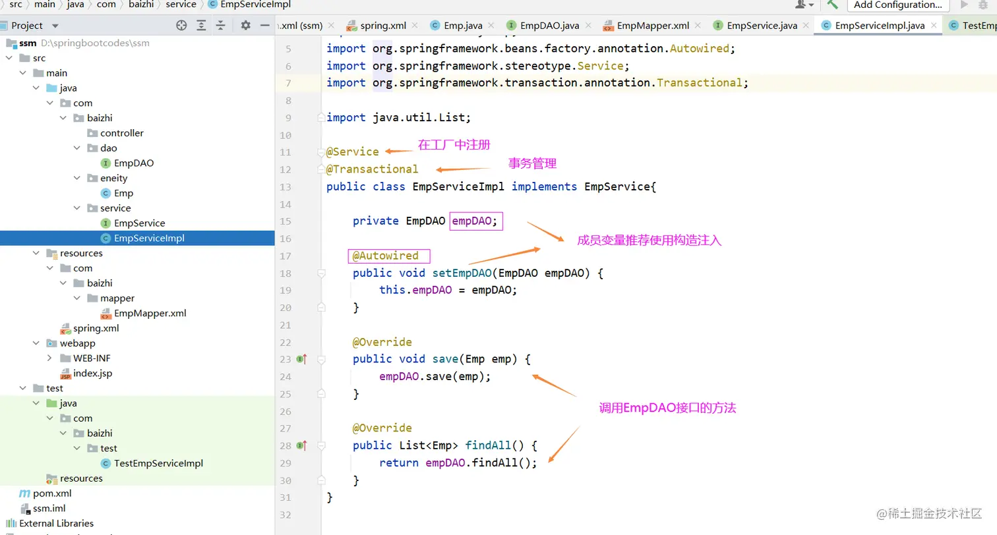The height and width of the screenshot is (535, 997).
Task: Select EmpDAO in the project tree
Action: tap(133, 163)
